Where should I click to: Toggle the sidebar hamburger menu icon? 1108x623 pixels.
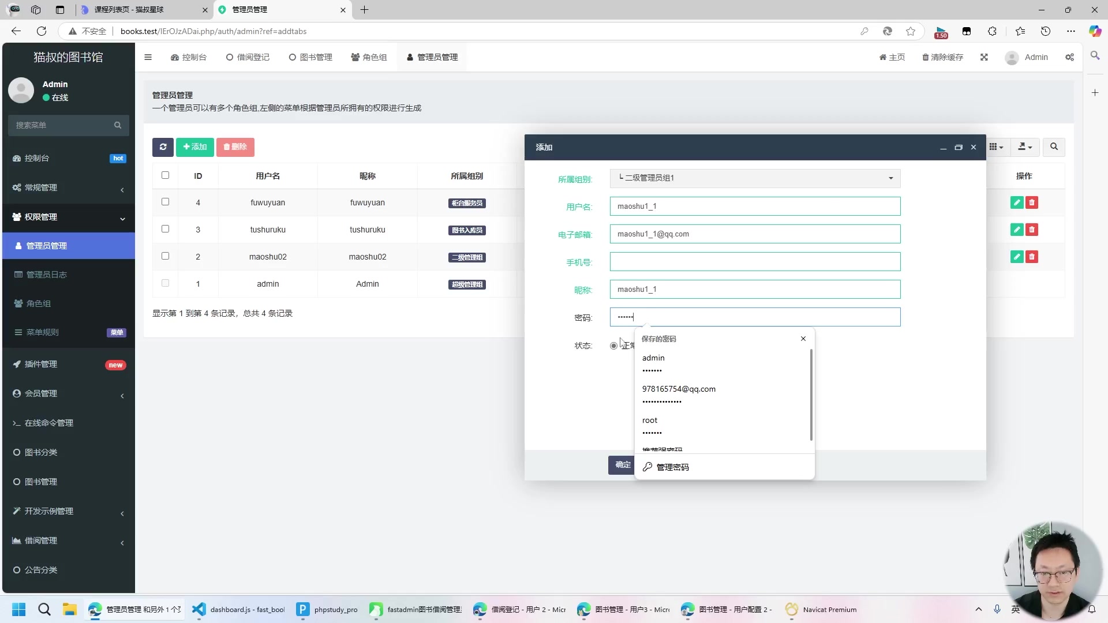click(148, 57)
